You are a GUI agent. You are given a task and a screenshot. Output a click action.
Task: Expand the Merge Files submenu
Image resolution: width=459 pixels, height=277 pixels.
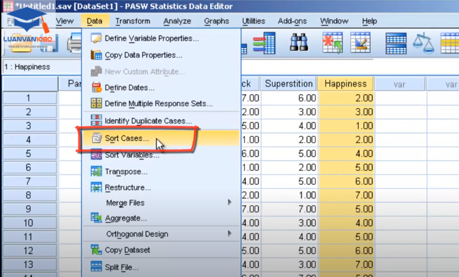160,202
